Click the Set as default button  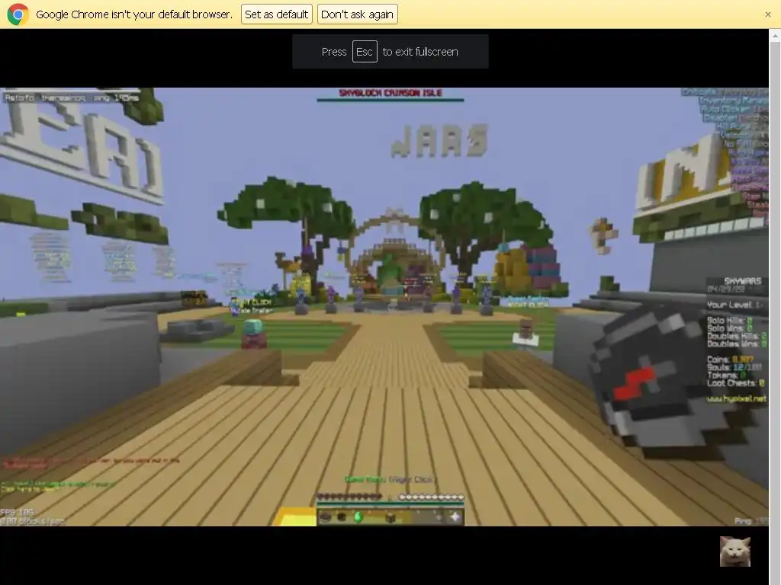(276, 14)
